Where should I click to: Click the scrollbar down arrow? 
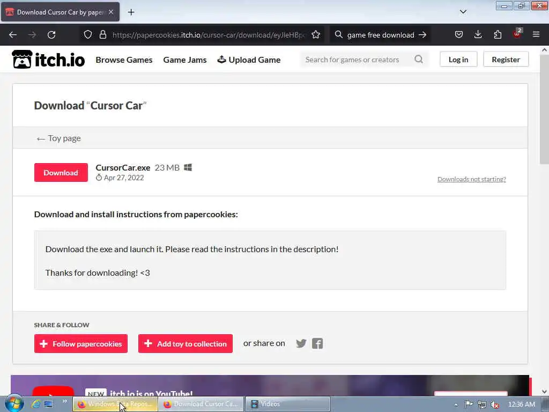pos(545,392)
